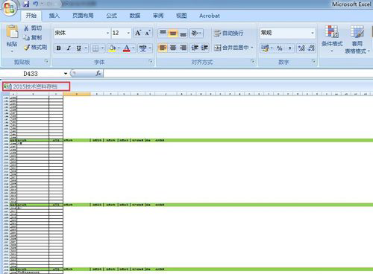
Task: Click the increase font size icon
Action: tap(138, 33)
